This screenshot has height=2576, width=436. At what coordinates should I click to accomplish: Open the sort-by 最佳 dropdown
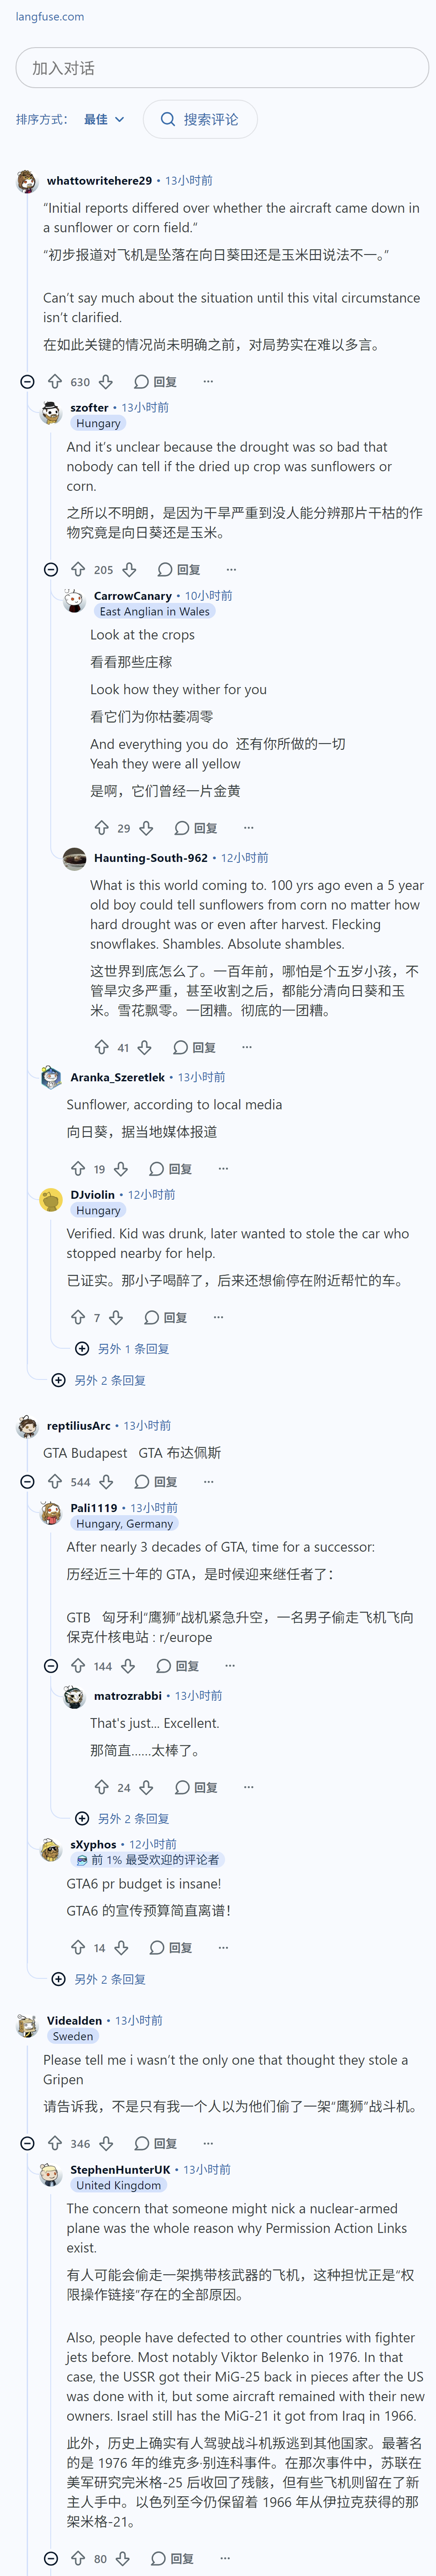[104, 119]
